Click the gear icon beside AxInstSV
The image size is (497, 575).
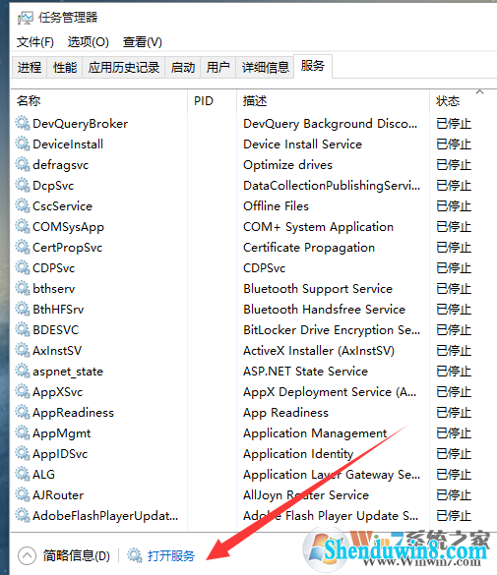23,351
